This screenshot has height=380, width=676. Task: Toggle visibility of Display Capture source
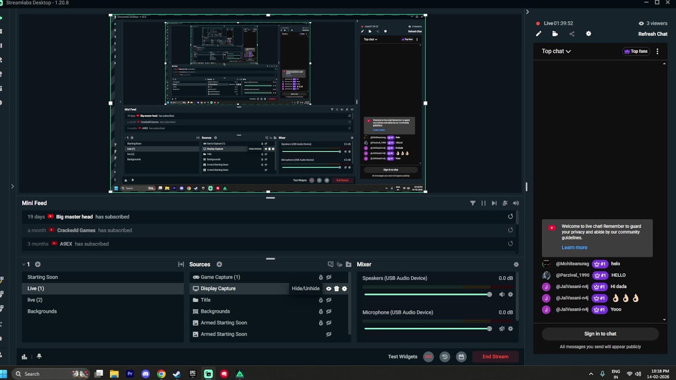[328, 289]
